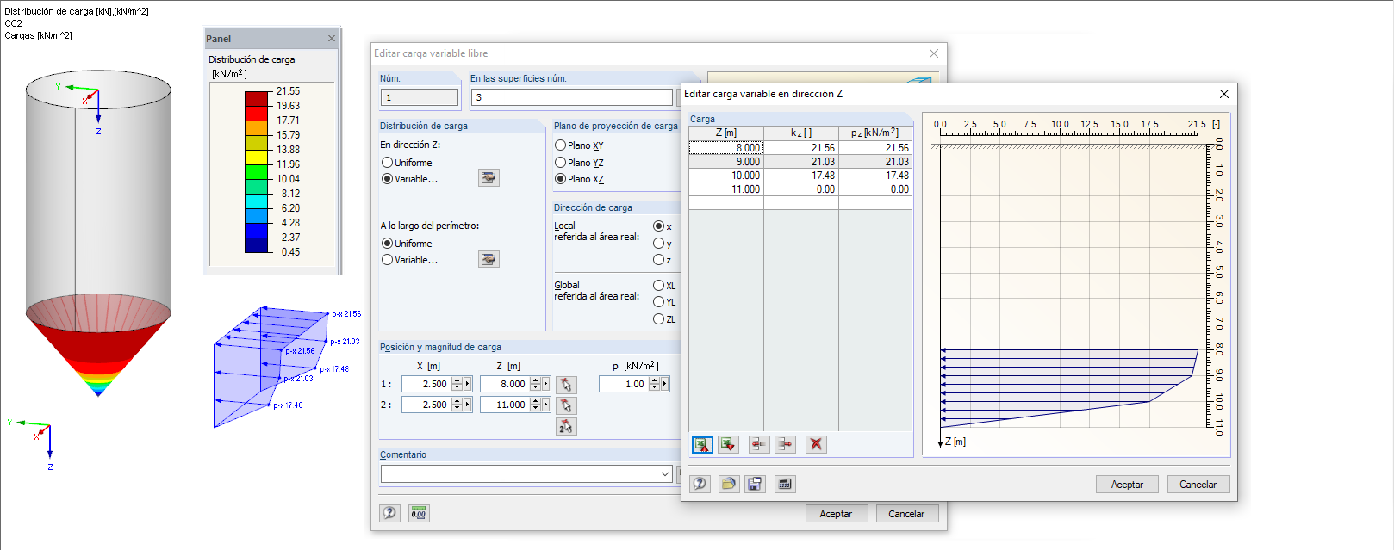Click the Z [m] cell 9.000

726,162
